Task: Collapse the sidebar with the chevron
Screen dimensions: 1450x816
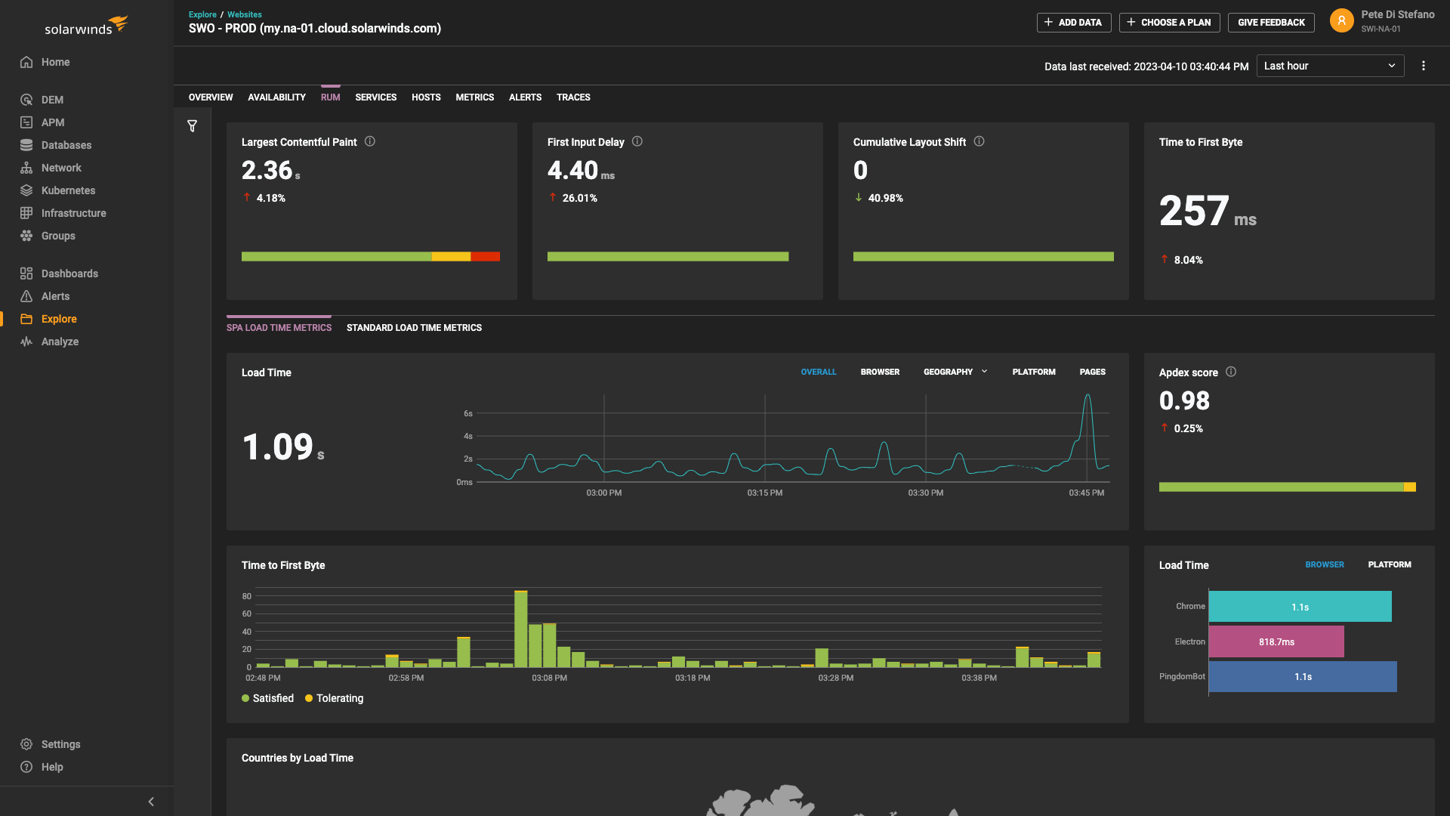Action: (150, 801)
